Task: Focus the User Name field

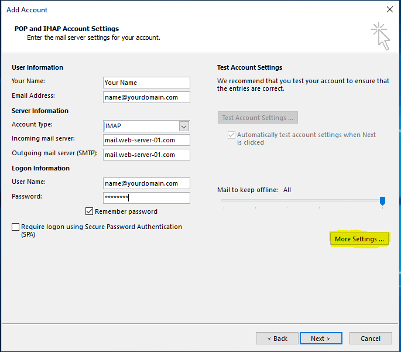Action: click(x=146, y=183)
